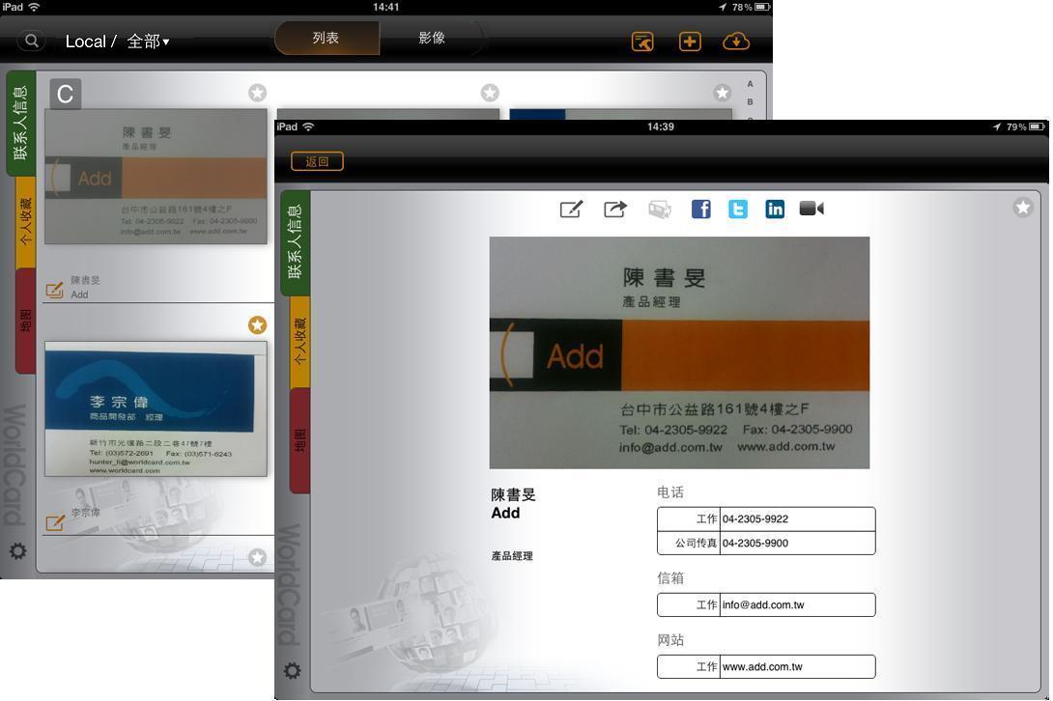The width and height of the screenshot is (1053, 701).
Task: Open settings gear in the detail view
Action: [x=293, y=670]
